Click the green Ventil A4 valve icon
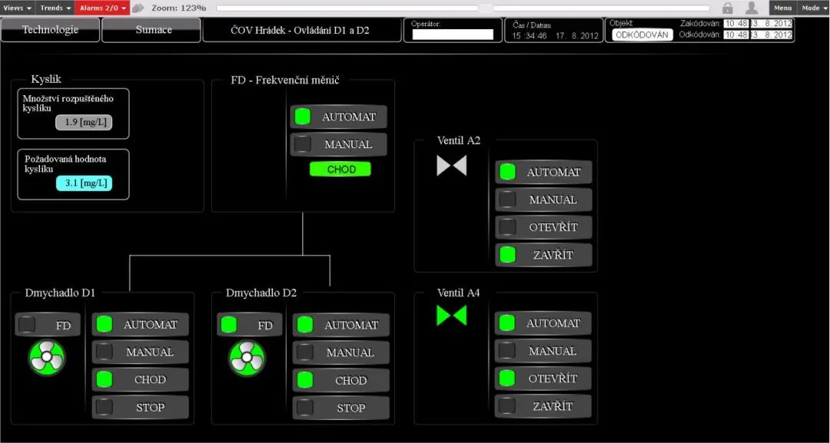Screen dimensions: 830x443 click(x=452, y=316)
